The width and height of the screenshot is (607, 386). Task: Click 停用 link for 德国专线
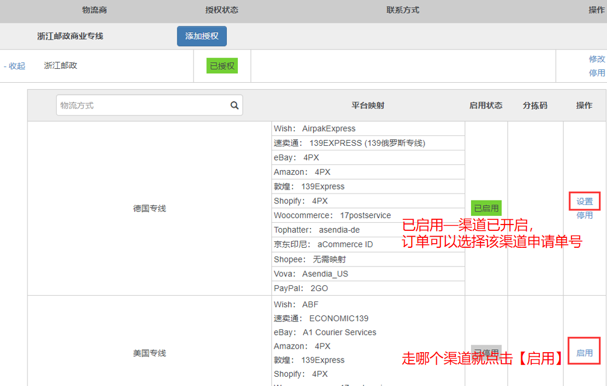584,215
